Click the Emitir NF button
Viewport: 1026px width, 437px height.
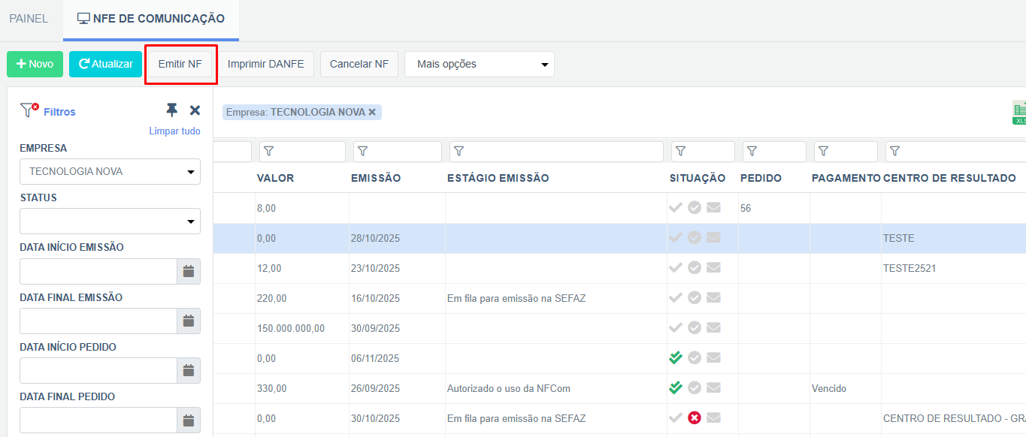coord(180,64)
